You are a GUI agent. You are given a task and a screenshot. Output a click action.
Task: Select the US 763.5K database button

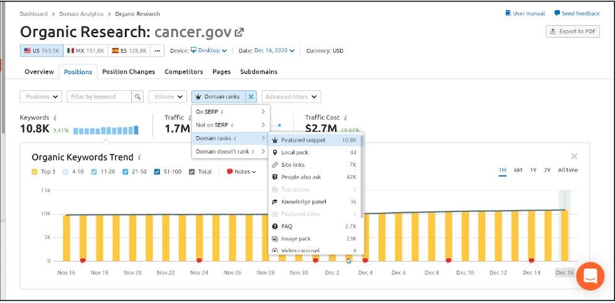[x=41, y=51]
